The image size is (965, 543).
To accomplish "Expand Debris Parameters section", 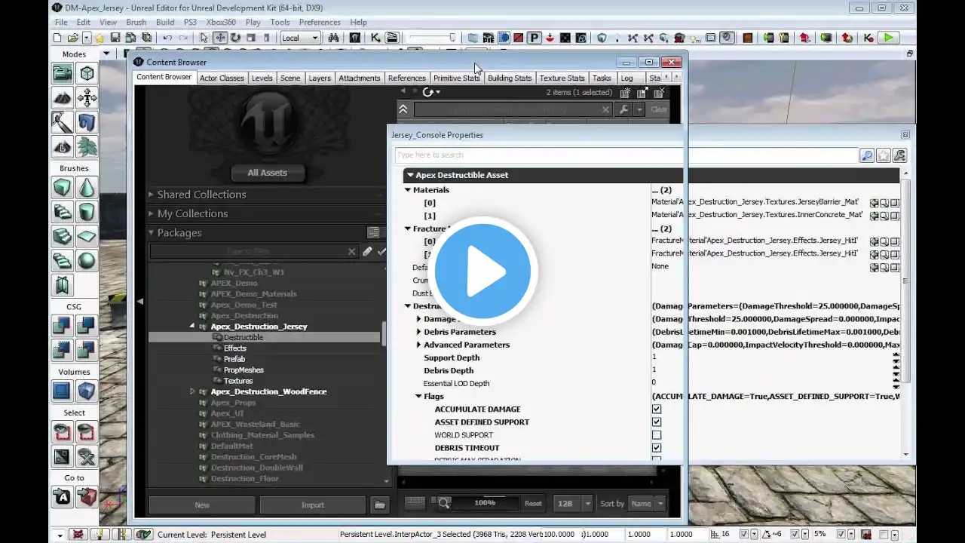I will (418, 332).
